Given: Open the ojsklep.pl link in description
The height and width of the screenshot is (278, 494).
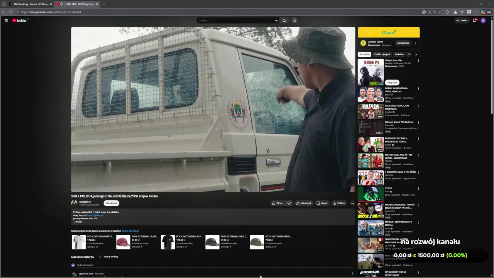Looking at the screenshot, I should [95, 215].
